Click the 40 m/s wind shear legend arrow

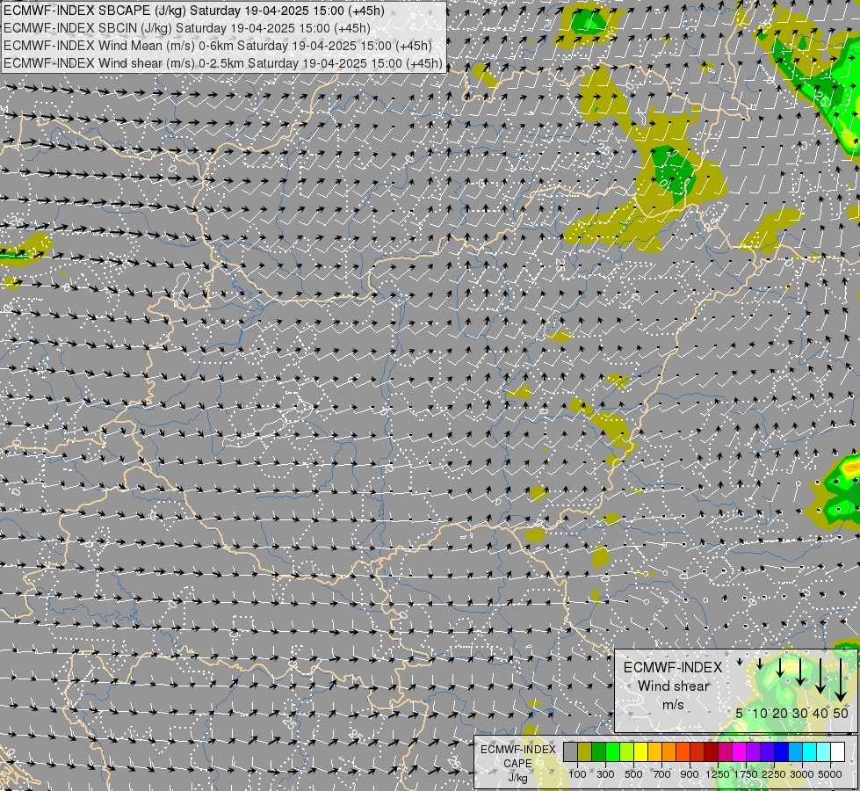click(x=820, y=676)
